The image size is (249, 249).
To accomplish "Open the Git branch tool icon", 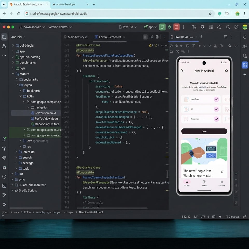I will click(4, 195).
